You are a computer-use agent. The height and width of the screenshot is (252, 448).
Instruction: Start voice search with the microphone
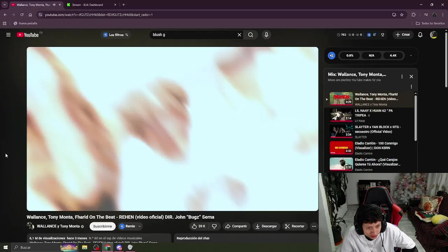[266, 35]
